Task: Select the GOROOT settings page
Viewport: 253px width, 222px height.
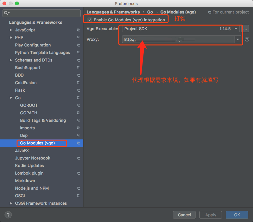Action: click(x=29, y=105)
